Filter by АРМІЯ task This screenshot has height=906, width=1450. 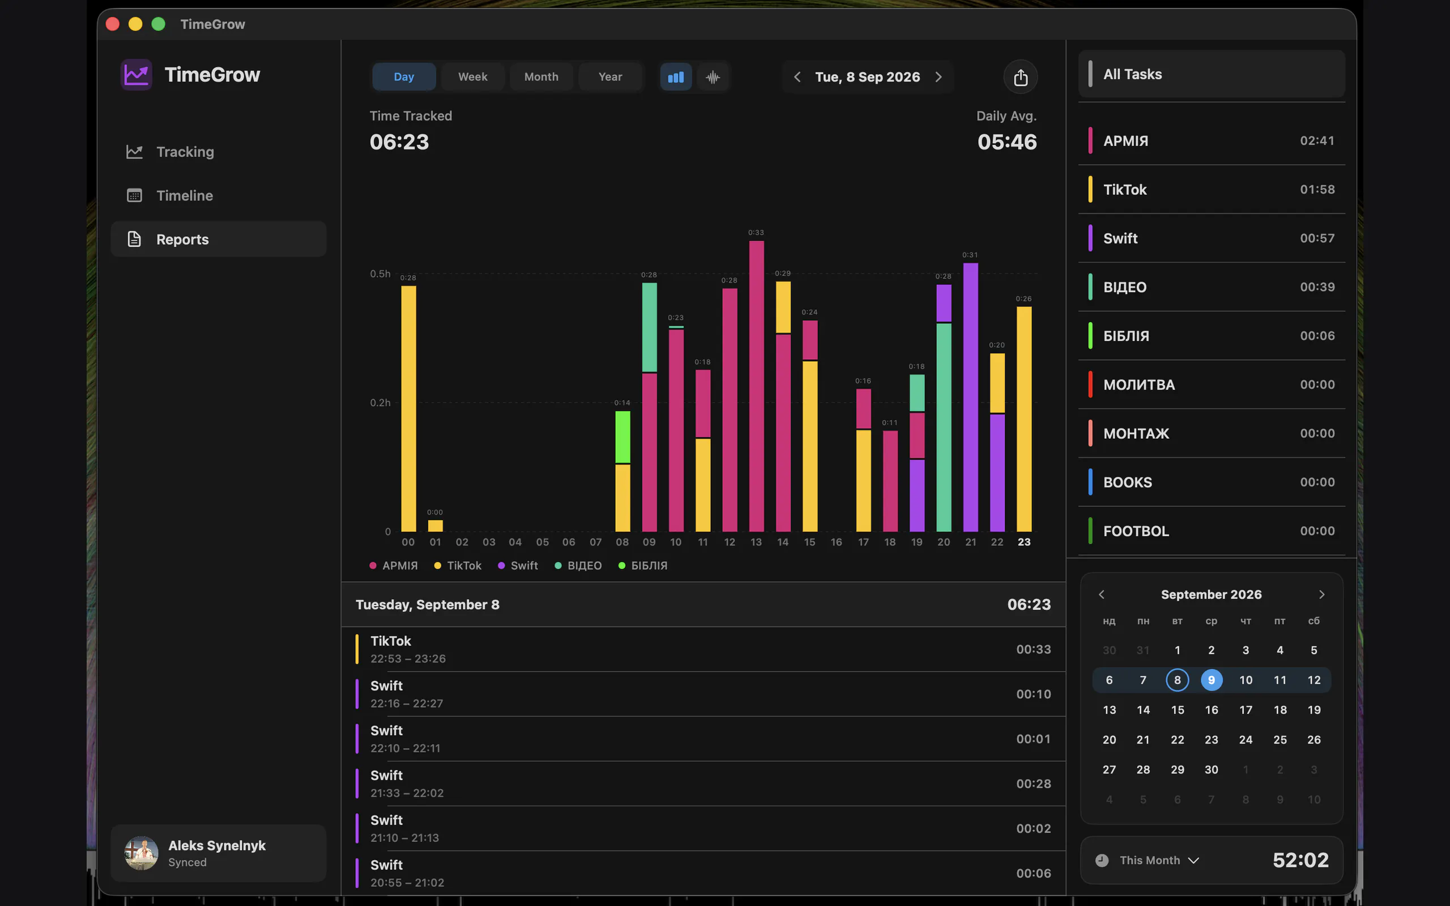pos(1212,141)
